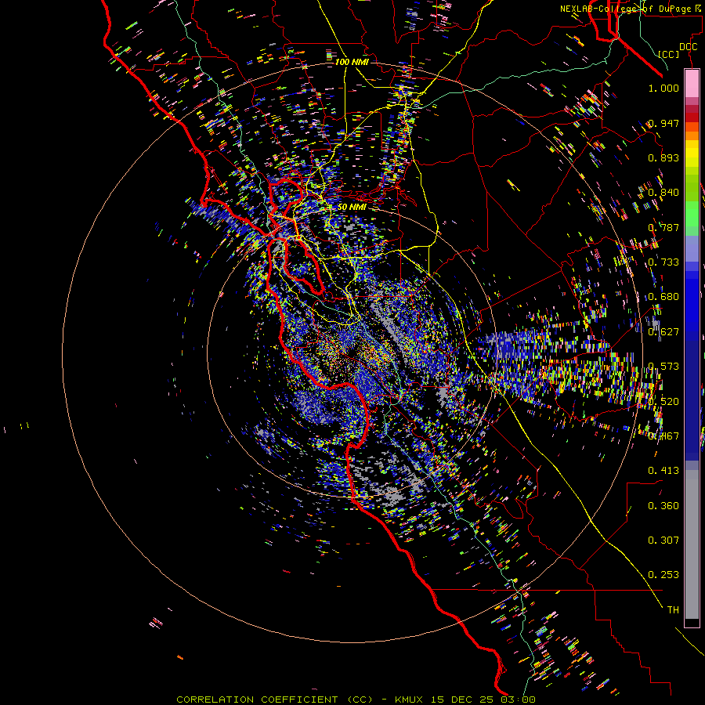This screenshot has height=705, width=705.
Task: Select the 0.253 scale value
Action: pos(663,575)
